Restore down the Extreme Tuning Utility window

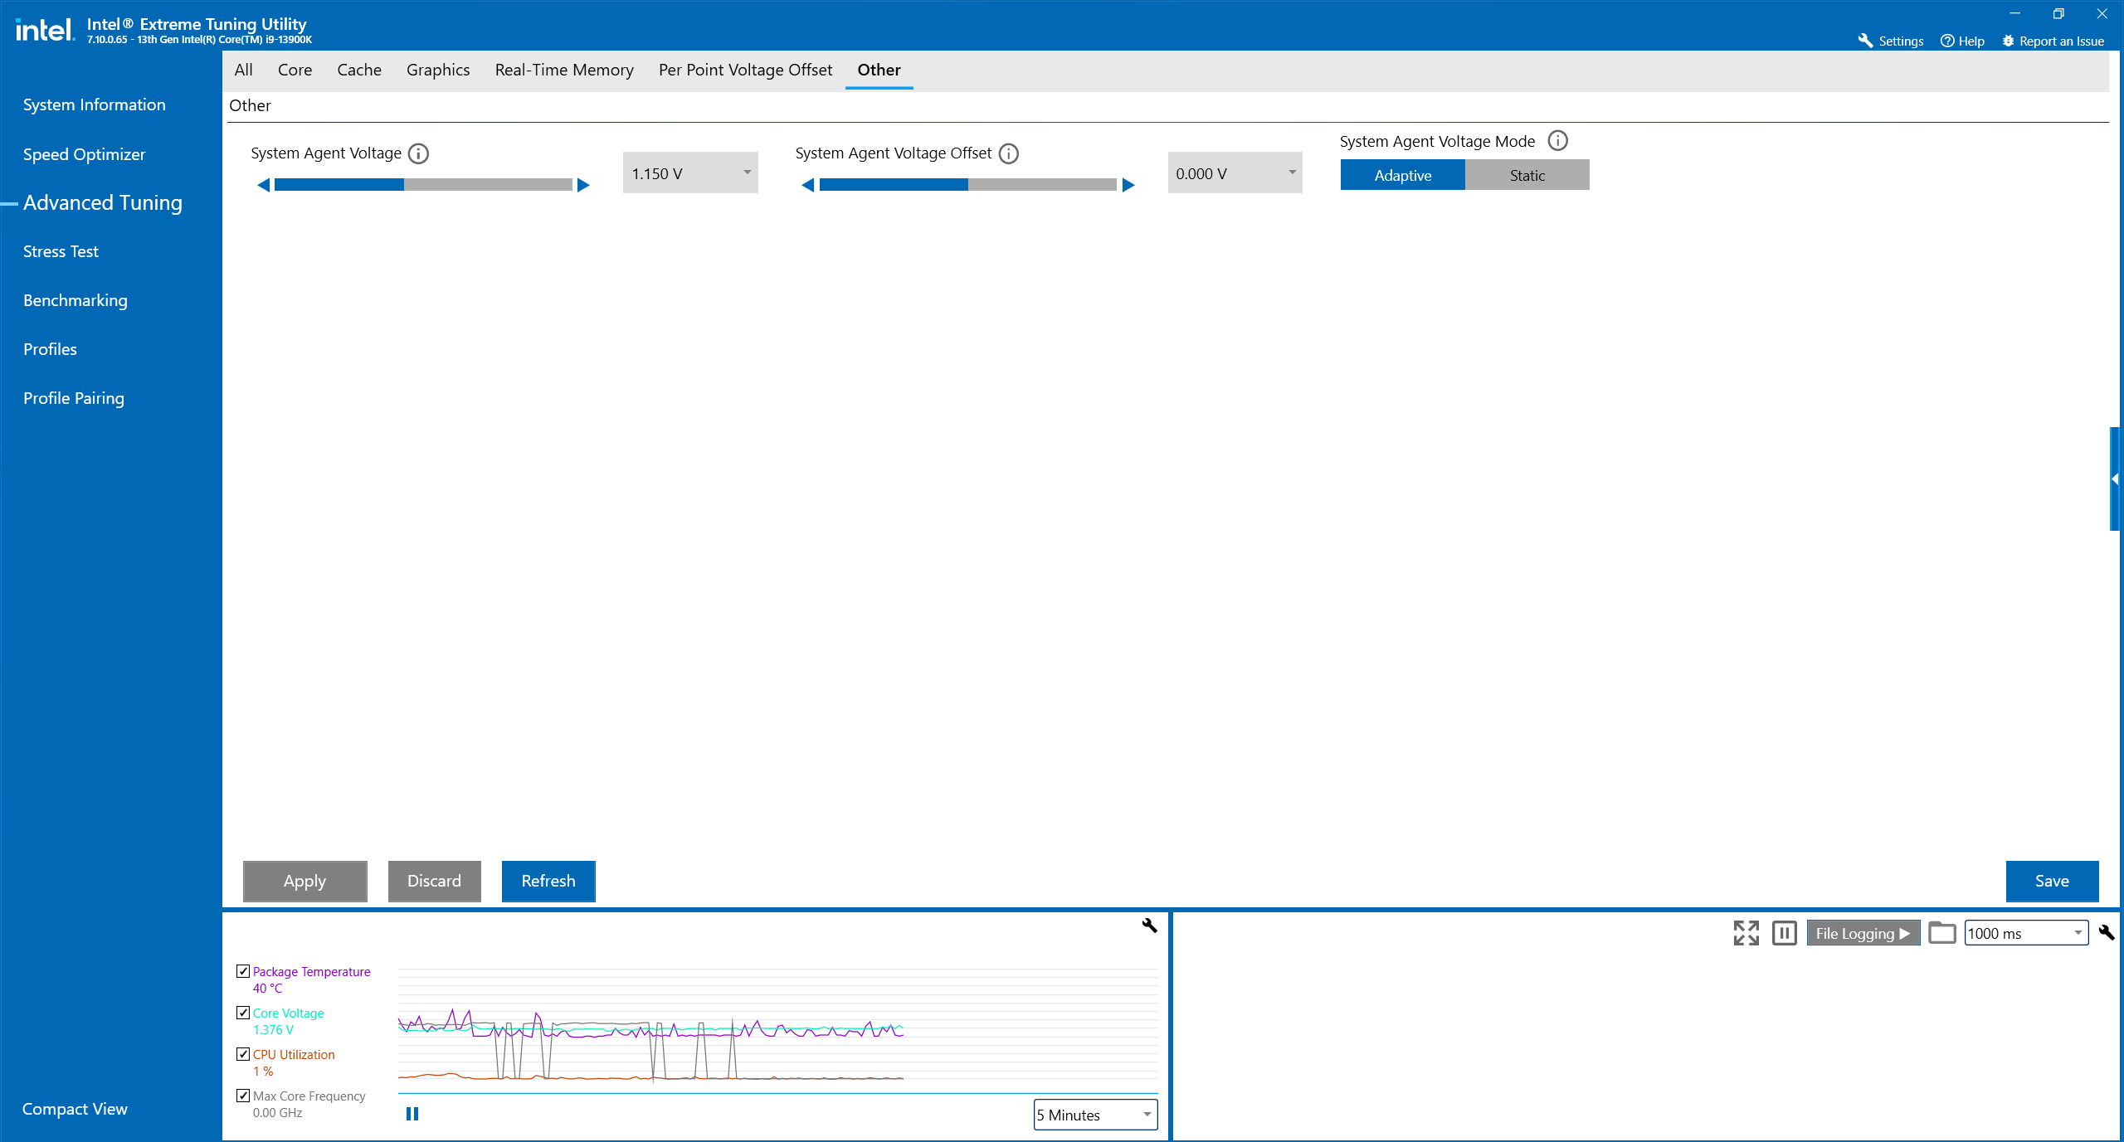(2058, 13)
